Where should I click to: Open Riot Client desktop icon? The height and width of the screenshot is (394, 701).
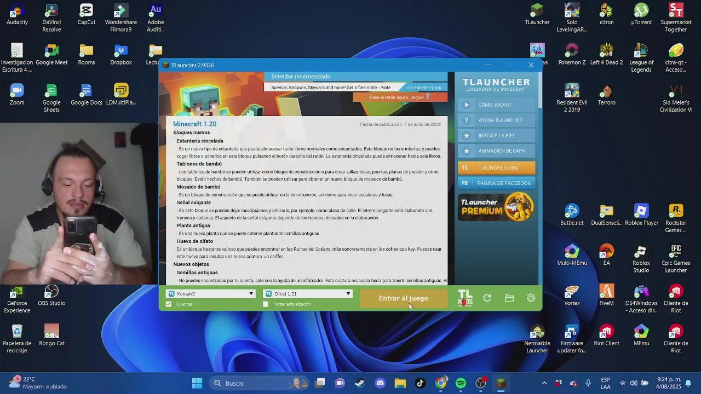point(606,335)
